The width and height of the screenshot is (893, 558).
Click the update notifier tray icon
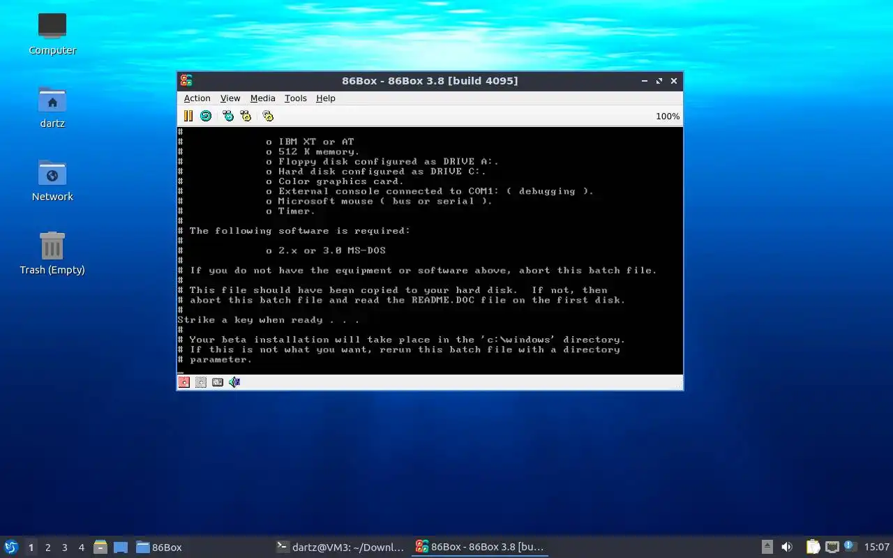click(850, 547)
